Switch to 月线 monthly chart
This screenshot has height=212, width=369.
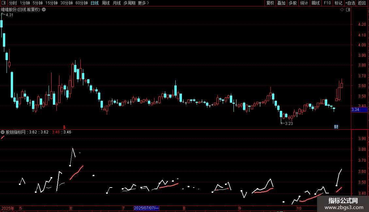click(x=117, y=3)
